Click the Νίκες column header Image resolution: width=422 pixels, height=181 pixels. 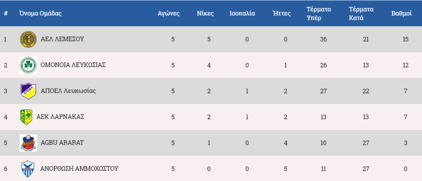pos(205,14)
